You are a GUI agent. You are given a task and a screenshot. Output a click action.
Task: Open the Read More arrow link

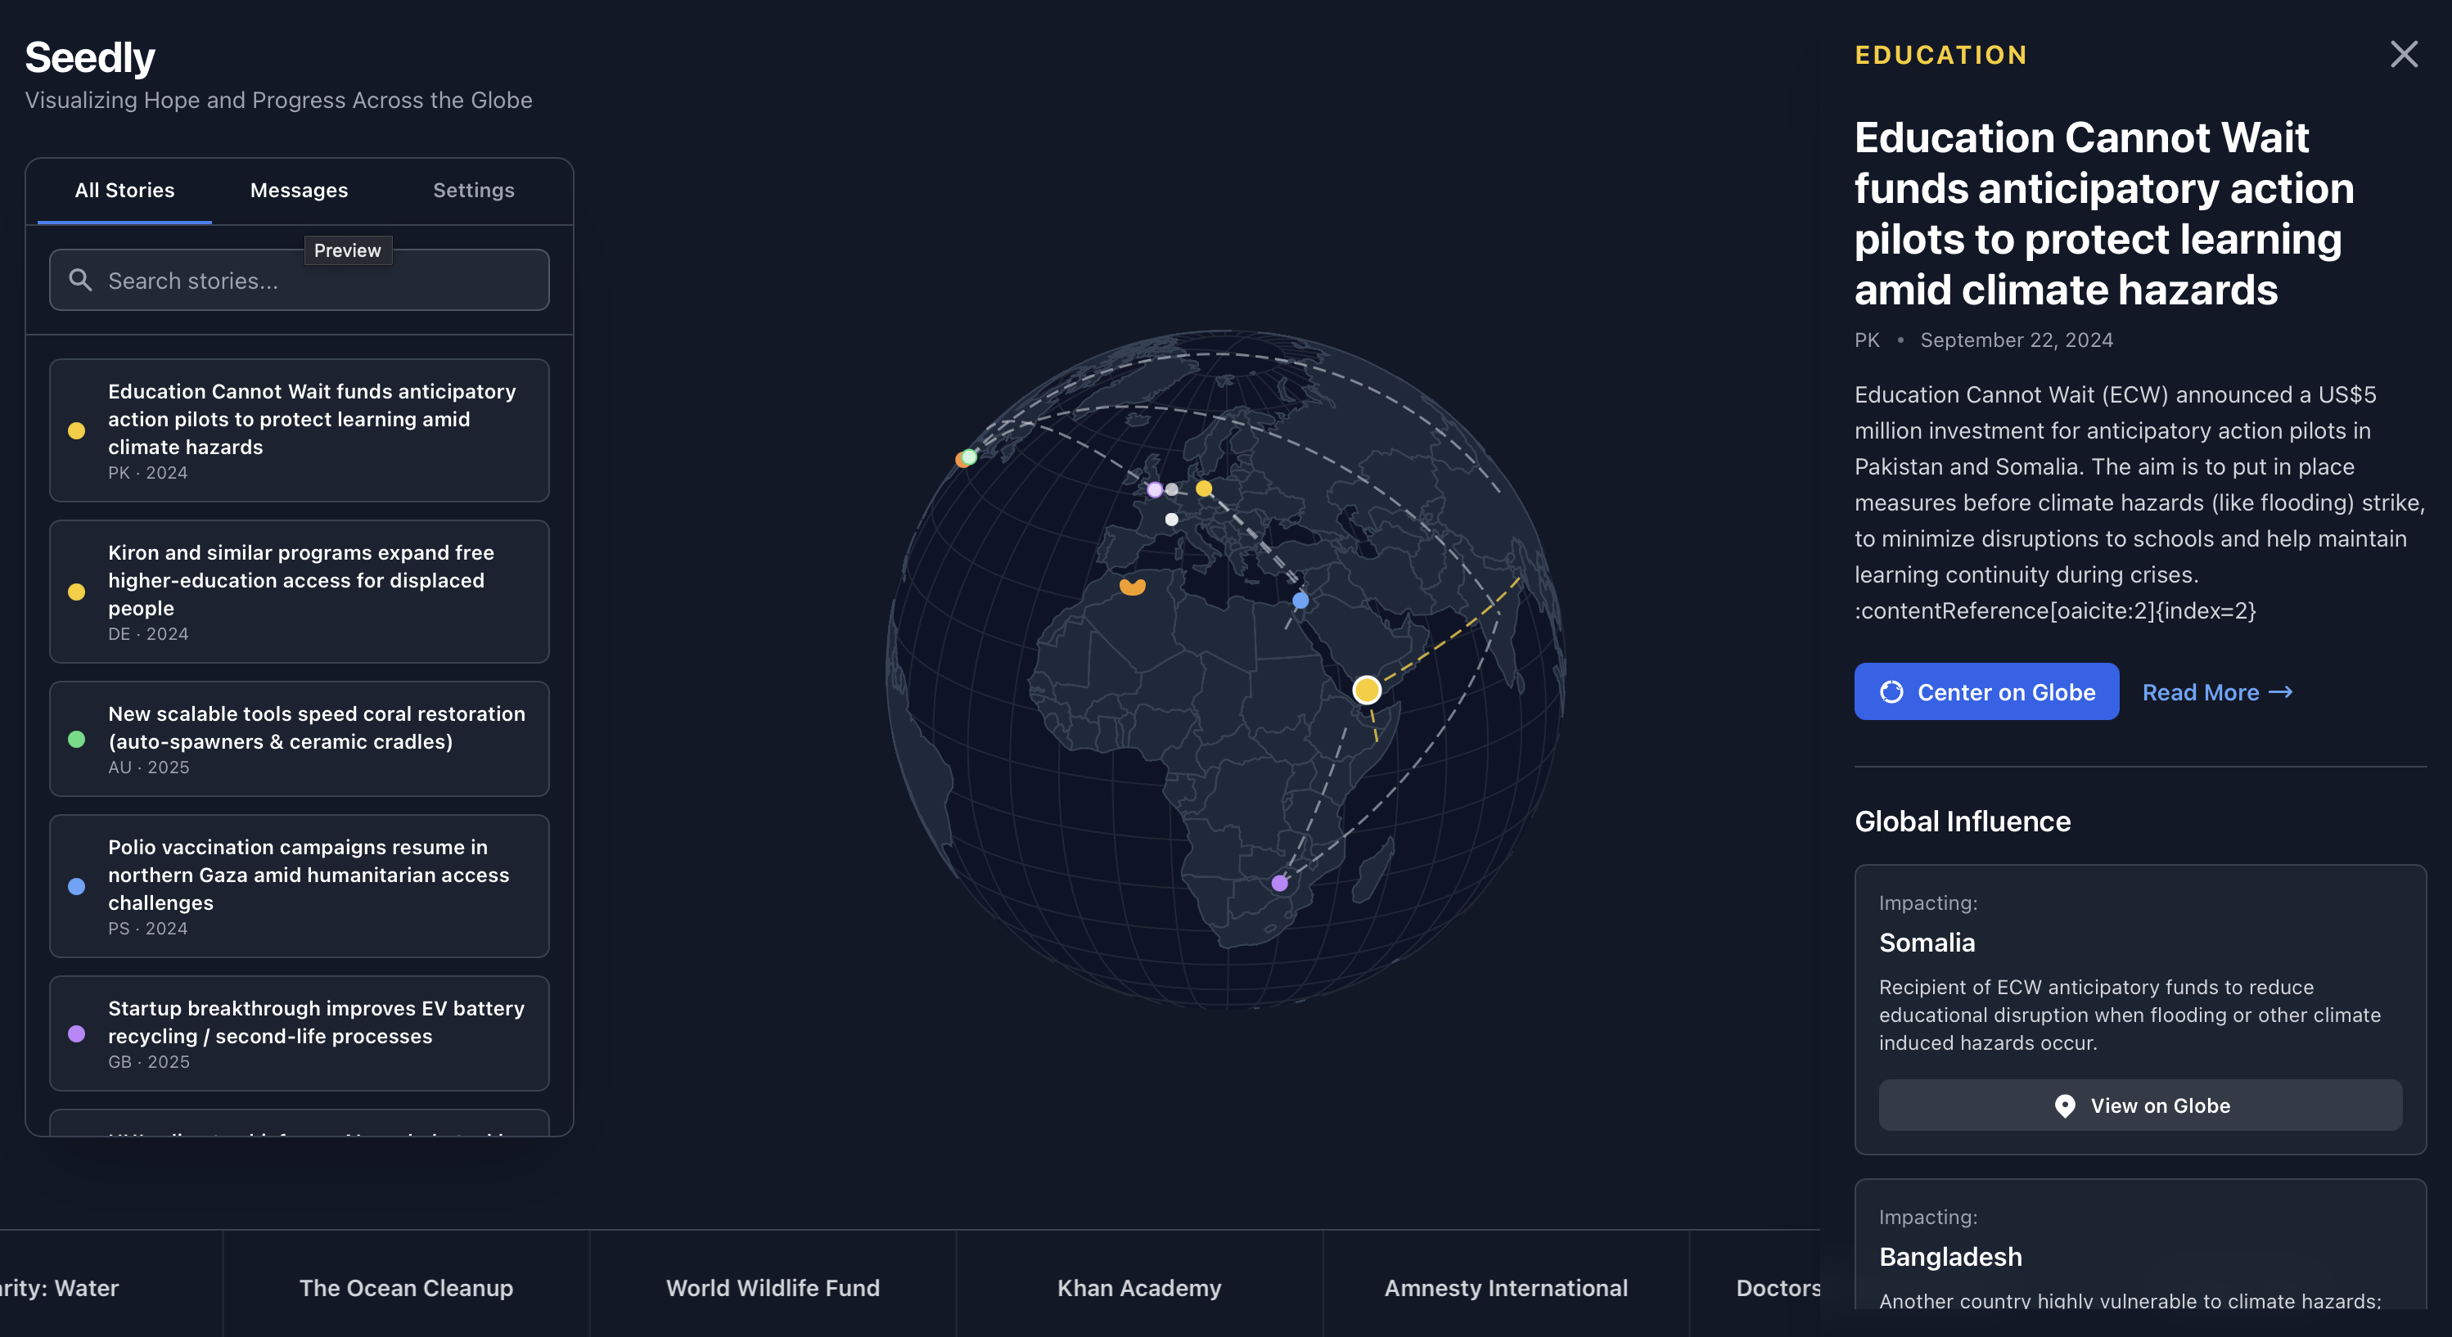2217,691
